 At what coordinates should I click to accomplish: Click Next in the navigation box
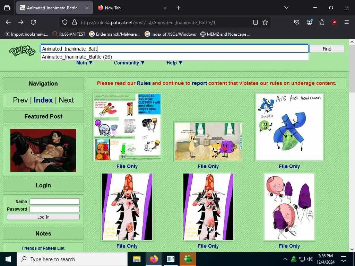(x=66, y=100)
